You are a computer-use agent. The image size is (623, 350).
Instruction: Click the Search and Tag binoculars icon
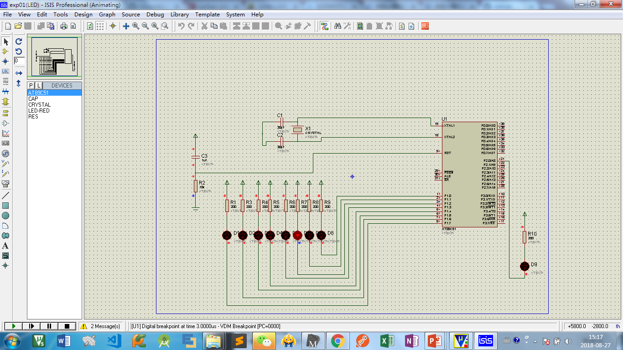point(337,26)
